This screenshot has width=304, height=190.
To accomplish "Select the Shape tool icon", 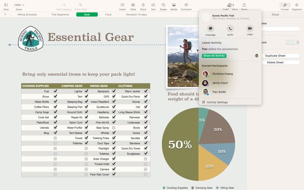I will click(x=163, y=5).
